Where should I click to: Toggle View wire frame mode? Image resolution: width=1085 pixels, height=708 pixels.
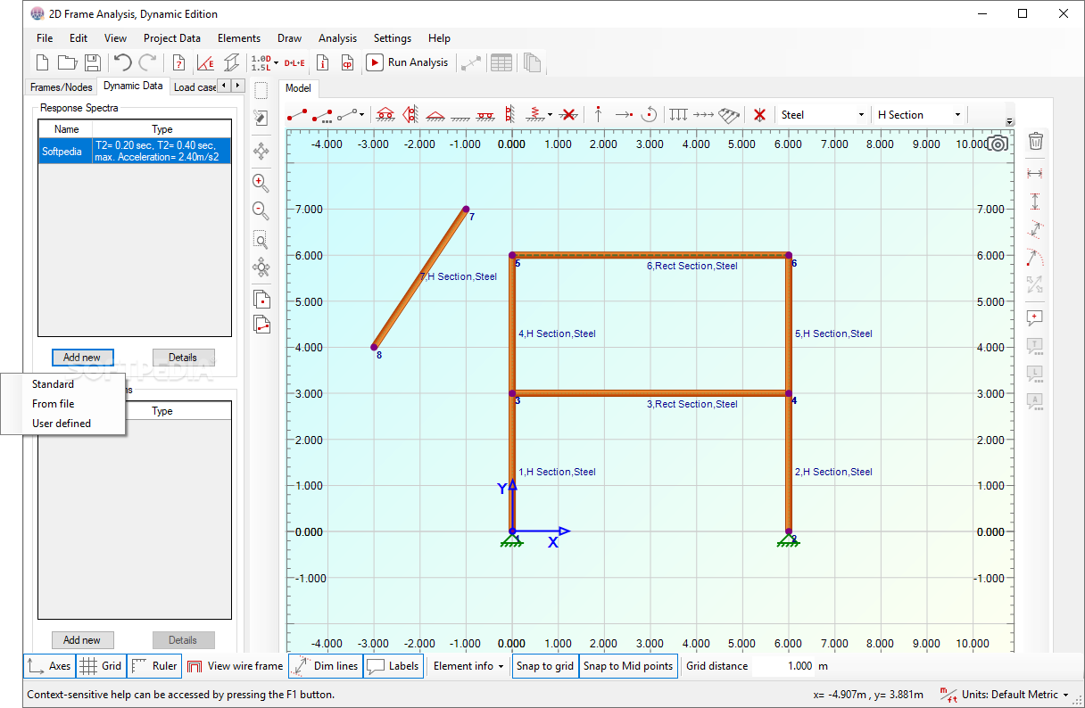click(x=235, y=666)
